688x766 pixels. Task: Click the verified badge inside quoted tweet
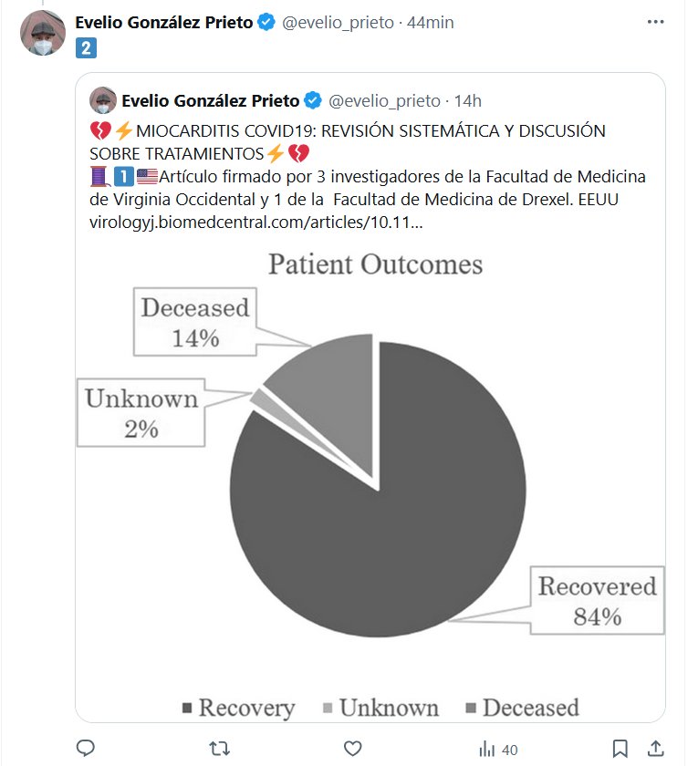(312, 99)
